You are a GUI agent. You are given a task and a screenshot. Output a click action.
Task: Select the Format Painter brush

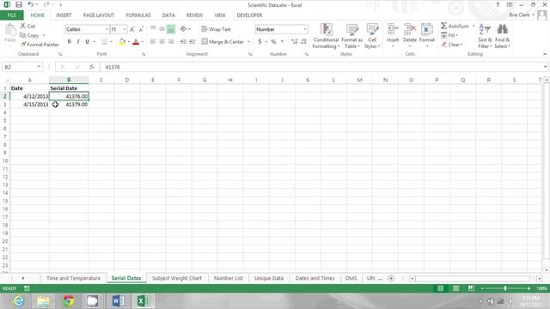[x=23, y=45]
